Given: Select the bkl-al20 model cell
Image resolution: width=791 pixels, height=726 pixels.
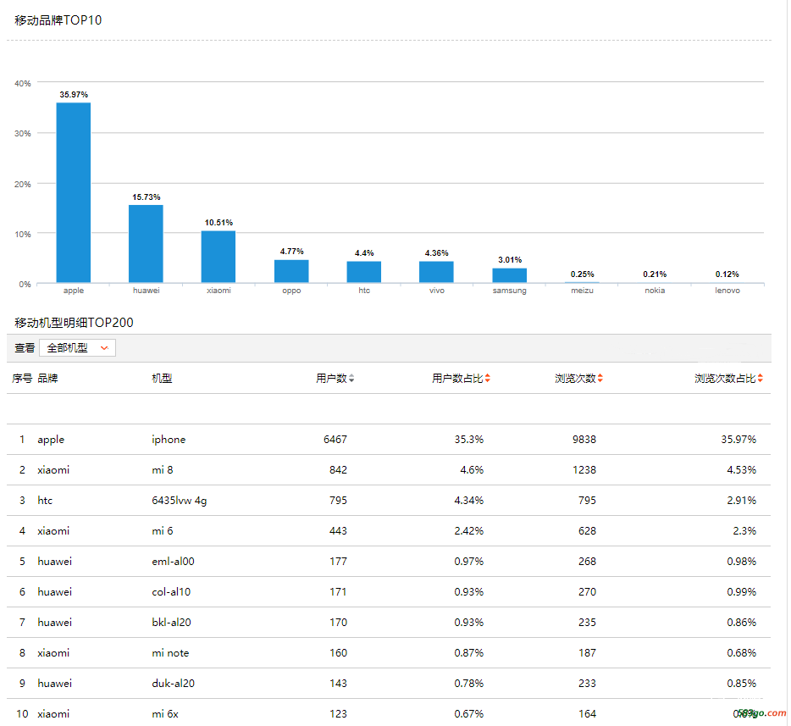Looking at the screenshot, I should (x=172, y=622).
